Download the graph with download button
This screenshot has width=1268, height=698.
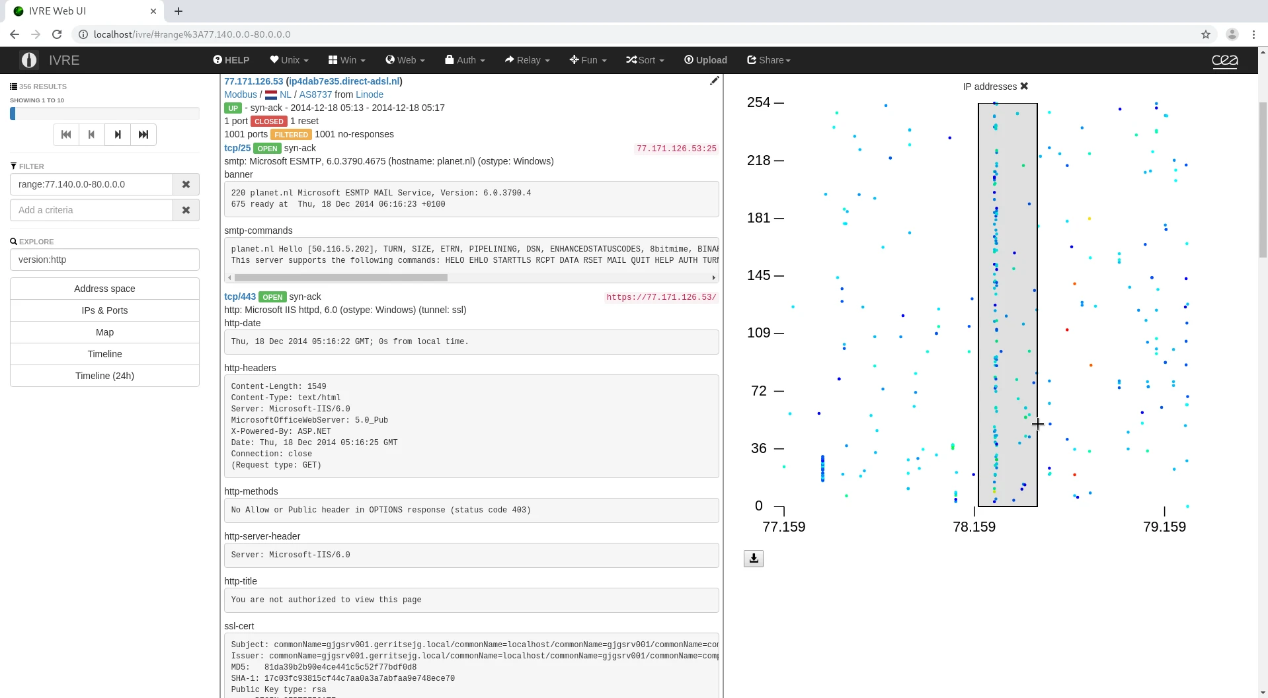(x=754, y=559)
